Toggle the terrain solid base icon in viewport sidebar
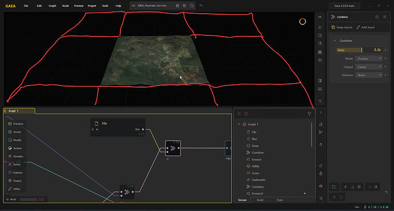The image size is (394, 211). coord(320,52)
